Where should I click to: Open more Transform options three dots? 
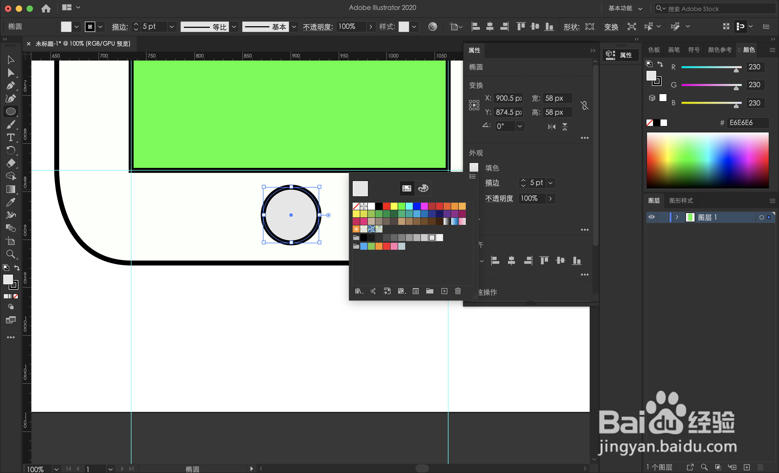tap(585, 138)
